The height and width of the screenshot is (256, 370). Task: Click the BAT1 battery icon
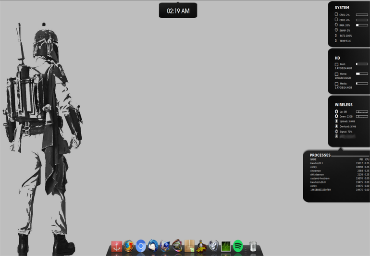click(x=336, y=36)
